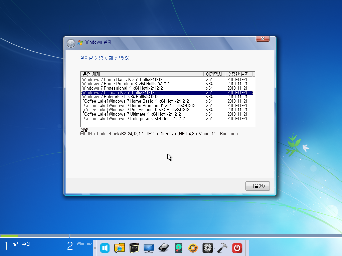This screenshot has width=342, height=256.
Task: Close the Windows setup dialog
Action: coord(263,39)
